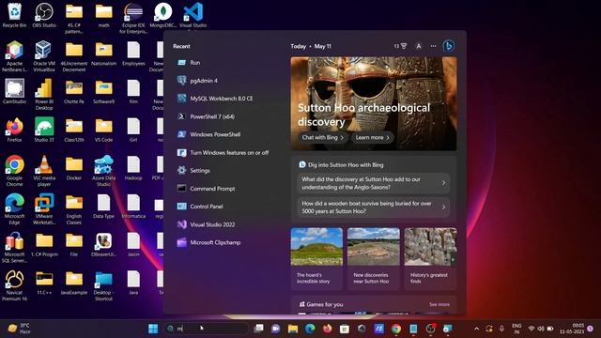Viewport: 601px width, 338px height.
Task: Select the Recycle Bin desktop icon
Action: 14,15
